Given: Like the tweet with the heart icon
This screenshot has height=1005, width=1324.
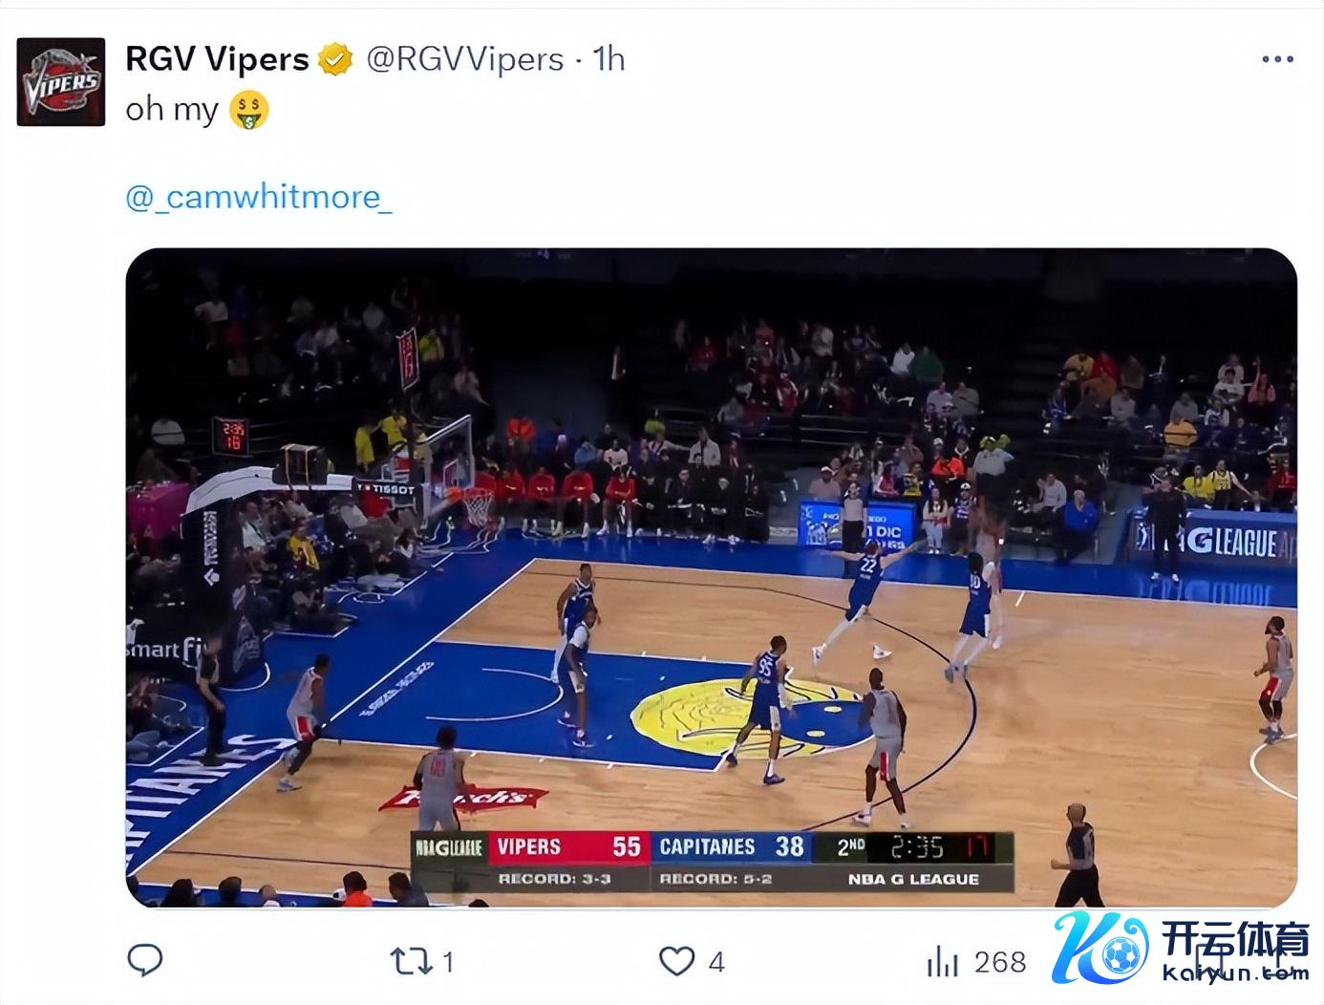Looking at the screenshot, I should click(x=676, y=961).
